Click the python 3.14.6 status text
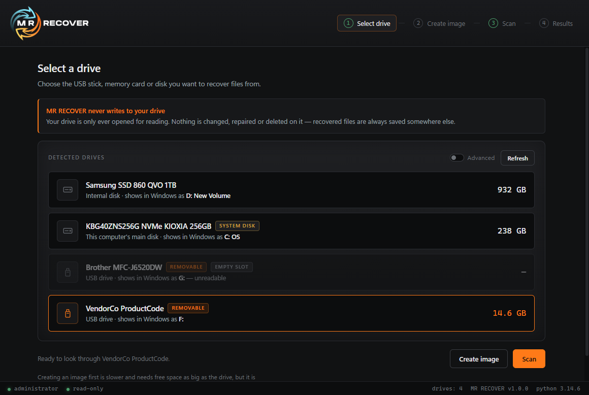The width and height of the screenshot is (589, 395). pos(558,389)
